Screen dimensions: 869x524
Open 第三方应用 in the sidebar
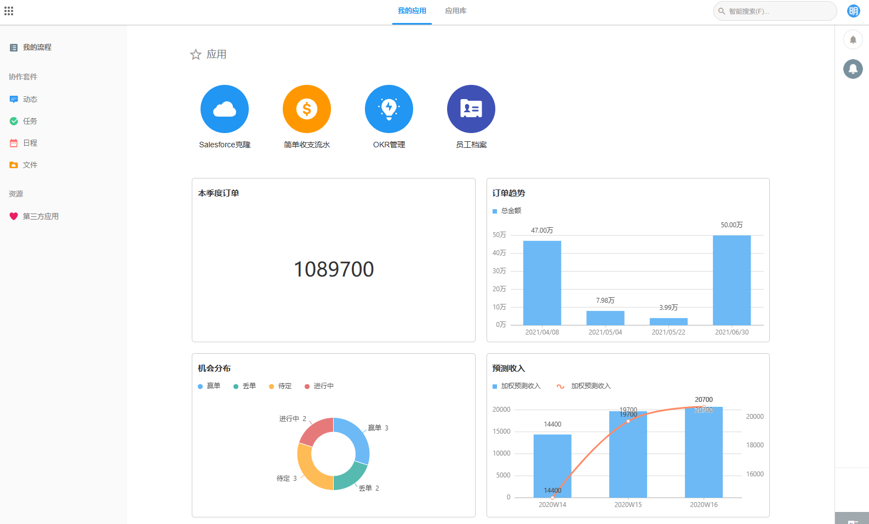tap(41, 216)
